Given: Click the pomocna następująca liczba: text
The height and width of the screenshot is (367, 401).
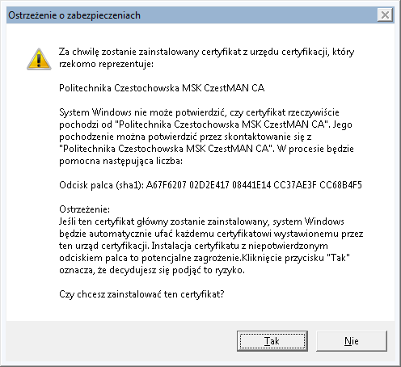Looking at the screenshot, I should tap(120, 161).
